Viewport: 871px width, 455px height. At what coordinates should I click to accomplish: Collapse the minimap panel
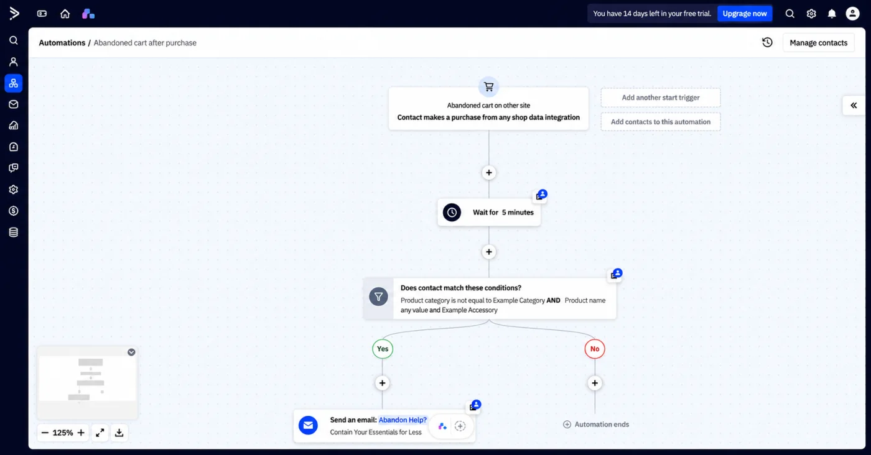(x=131, y=352)
